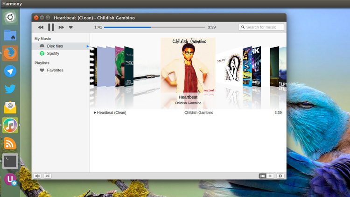
Task: Click the Heartbeat title under the cover
Action: coord(188,97)
